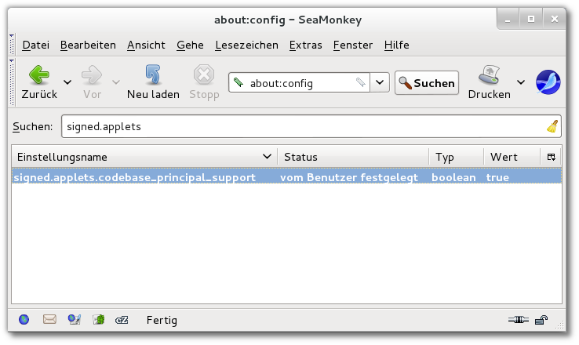
Task: Open Composer from the status bar
Action: [x=75, y=320]
